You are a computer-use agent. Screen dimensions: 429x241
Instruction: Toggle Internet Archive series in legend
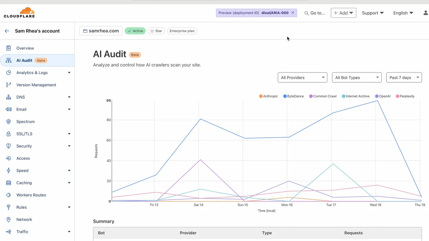[x=356, y=96]
